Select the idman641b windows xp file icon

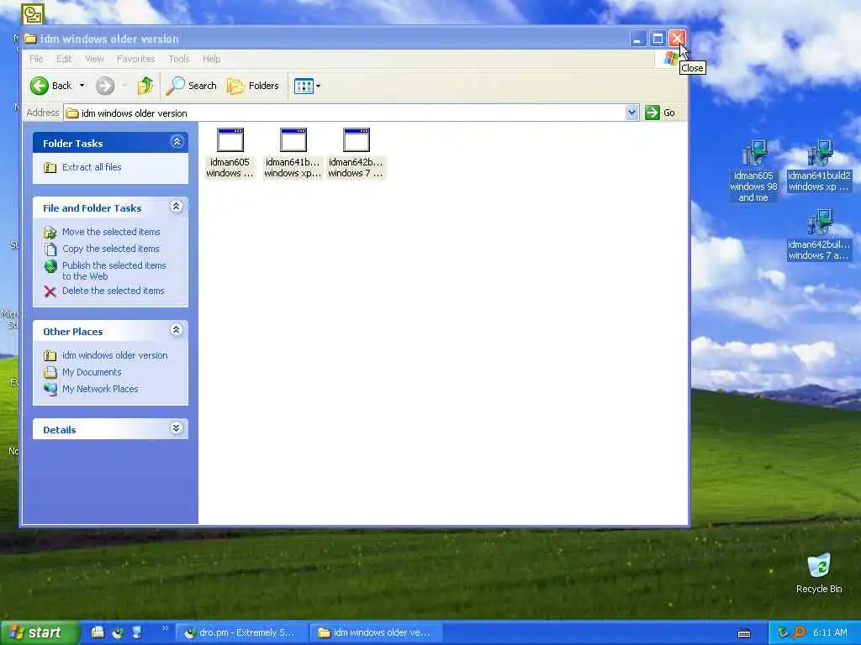(x=293, y=153)
